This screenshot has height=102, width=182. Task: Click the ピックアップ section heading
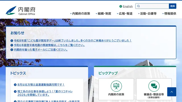point(108,73)
